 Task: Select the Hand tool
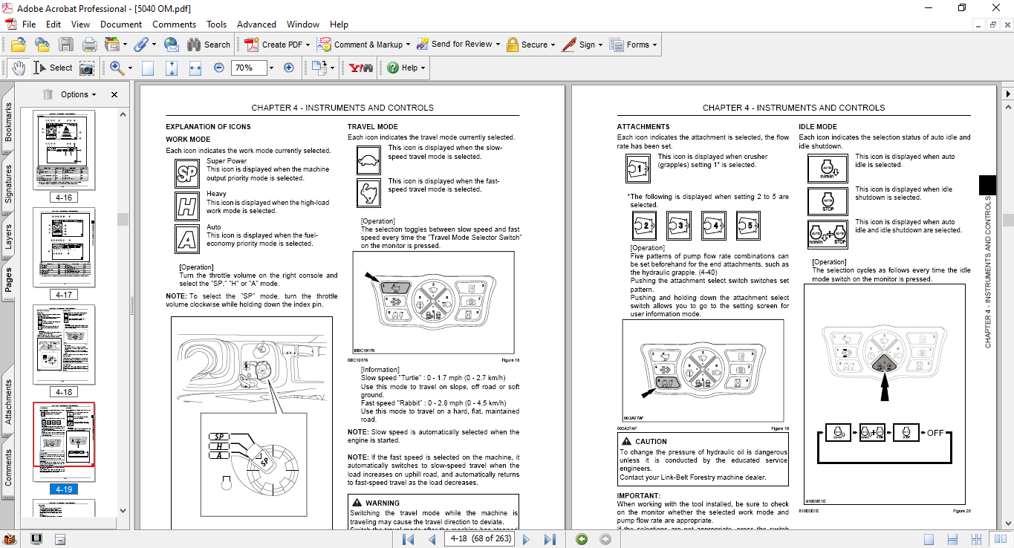pos(18,68)
